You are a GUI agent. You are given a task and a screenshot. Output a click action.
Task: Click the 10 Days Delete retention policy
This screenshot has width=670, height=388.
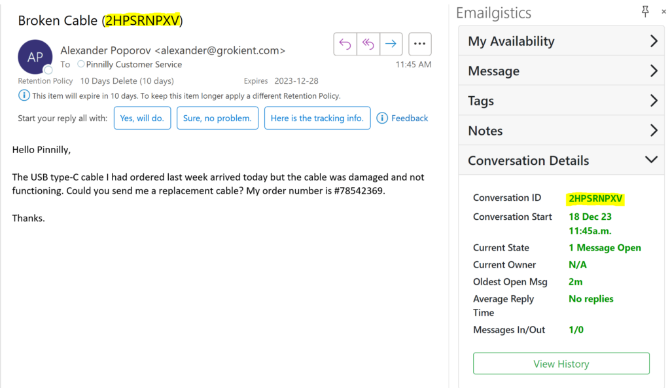click(127, 80)
